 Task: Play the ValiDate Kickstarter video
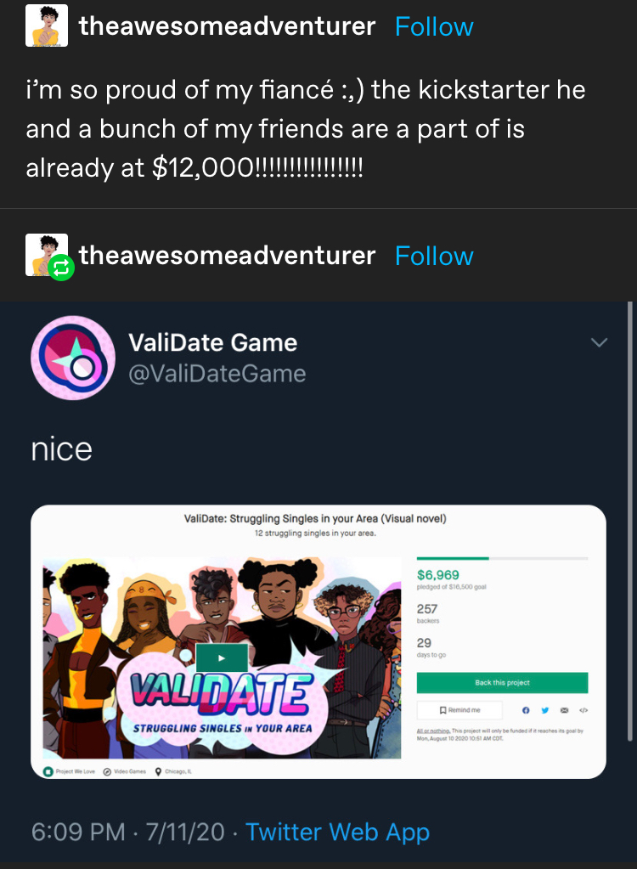pos(222,657)
